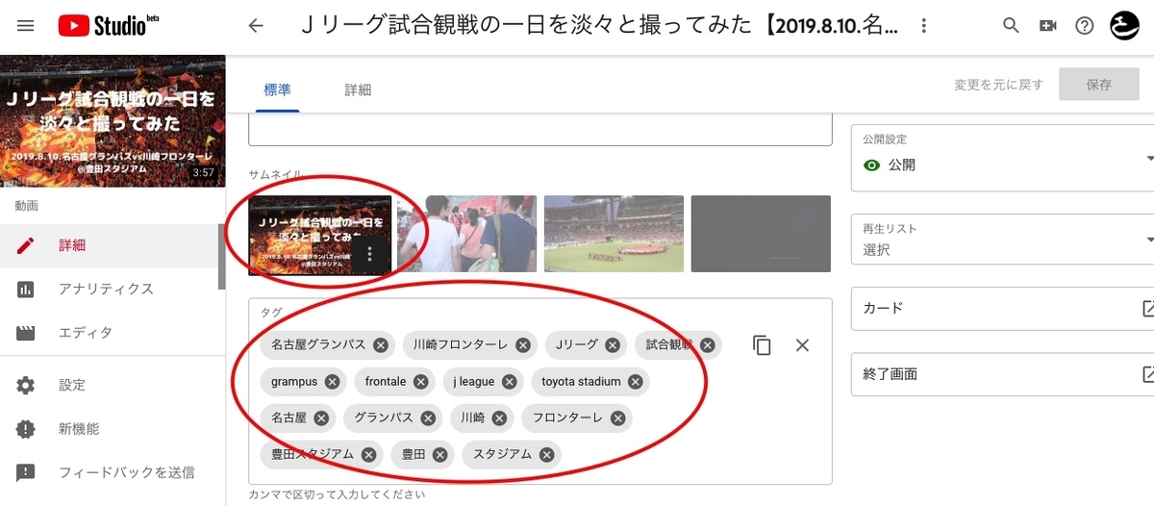Remove the toyota stadium tag
The height and width of the screenshot is (506, 1154).
[635, 382]
